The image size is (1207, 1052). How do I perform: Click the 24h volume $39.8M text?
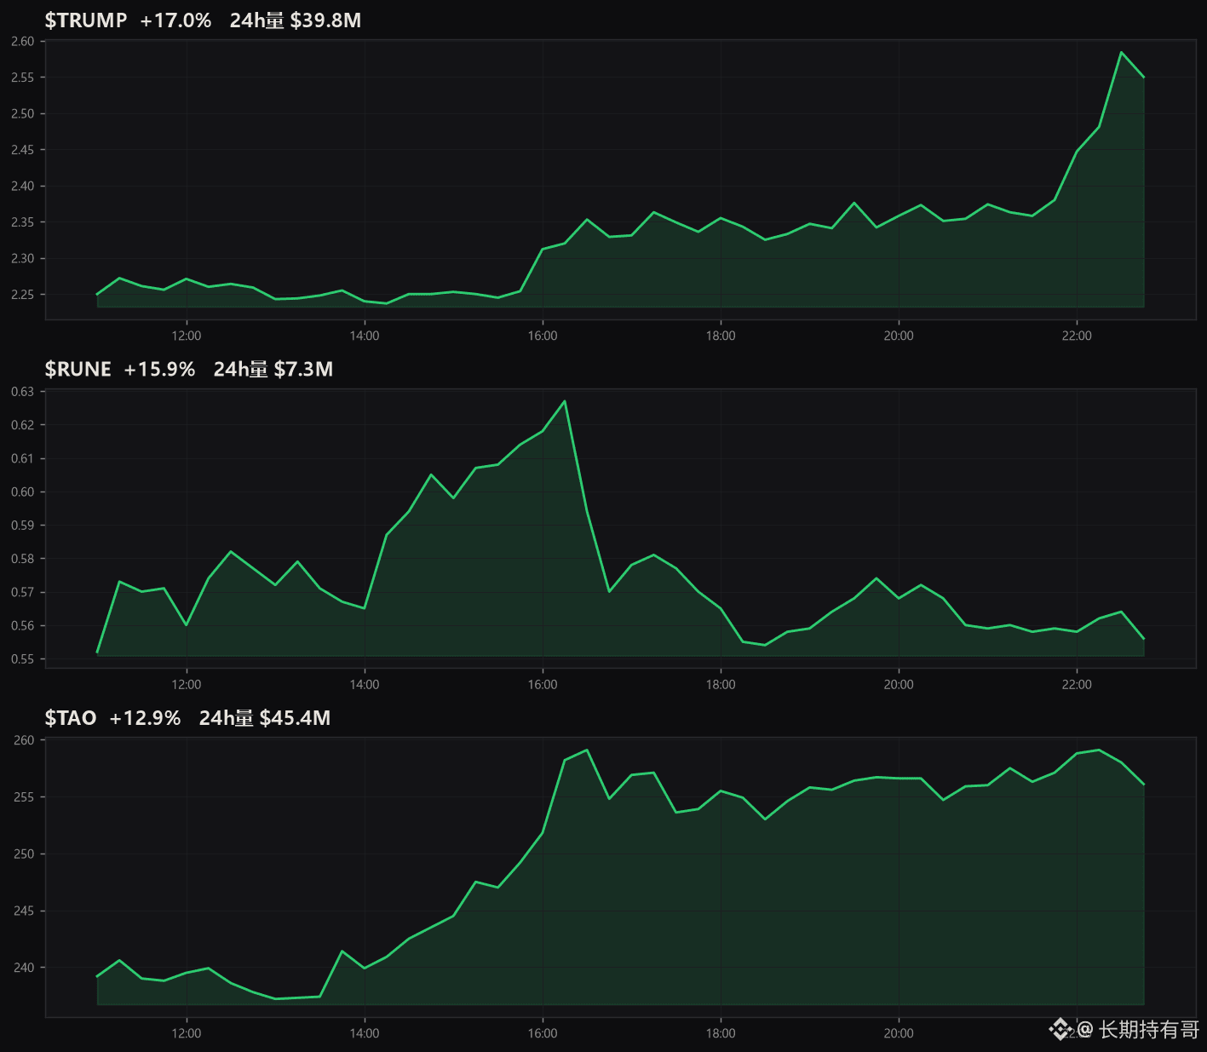pos(296,20)
